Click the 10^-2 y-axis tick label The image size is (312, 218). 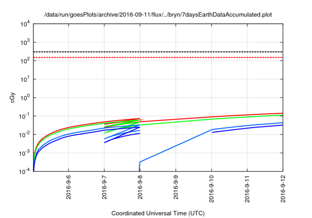24,135
